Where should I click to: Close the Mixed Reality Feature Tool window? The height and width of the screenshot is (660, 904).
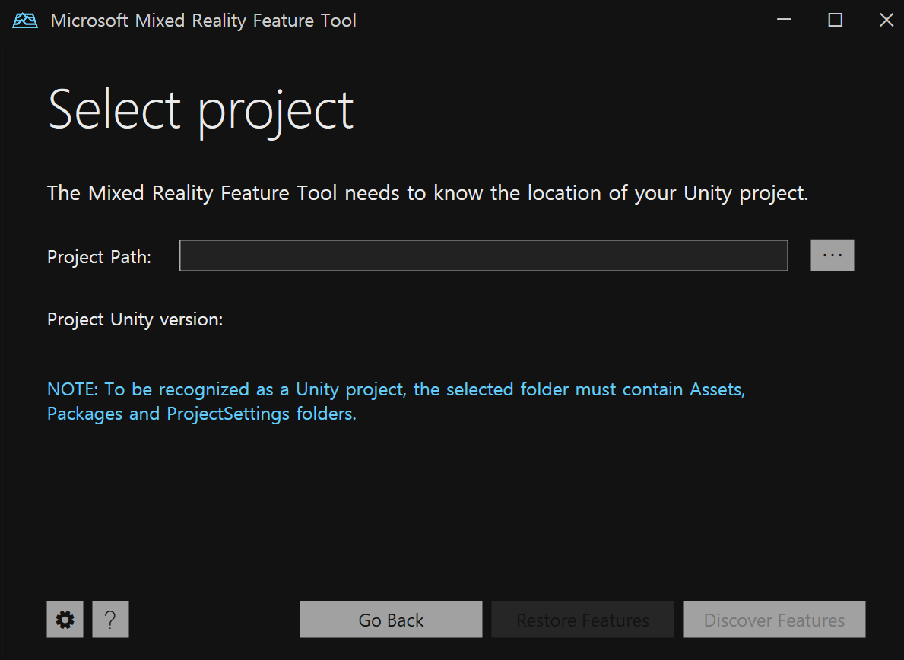[x=886, y=20]
